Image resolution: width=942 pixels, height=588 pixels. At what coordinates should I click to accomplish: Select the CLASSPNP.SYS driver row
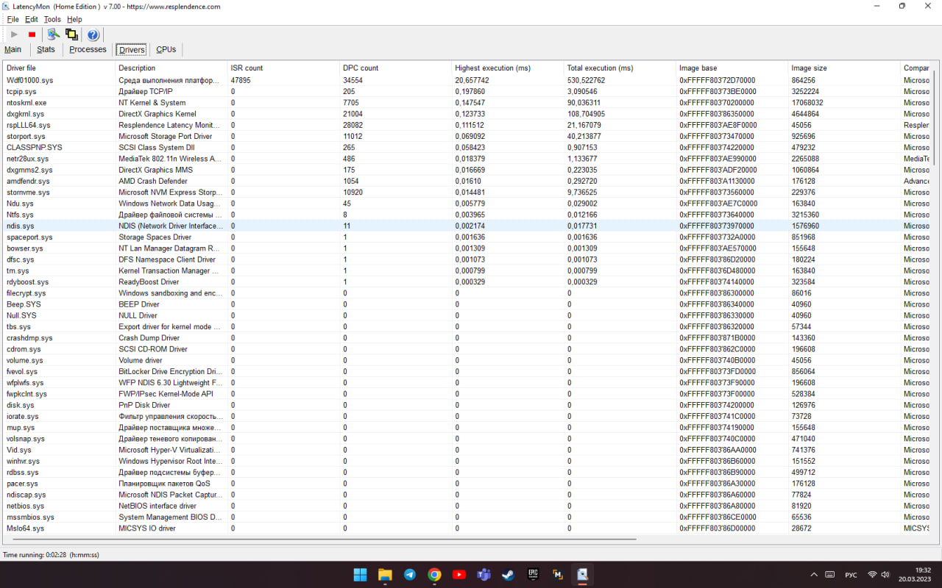coord(466,147)
